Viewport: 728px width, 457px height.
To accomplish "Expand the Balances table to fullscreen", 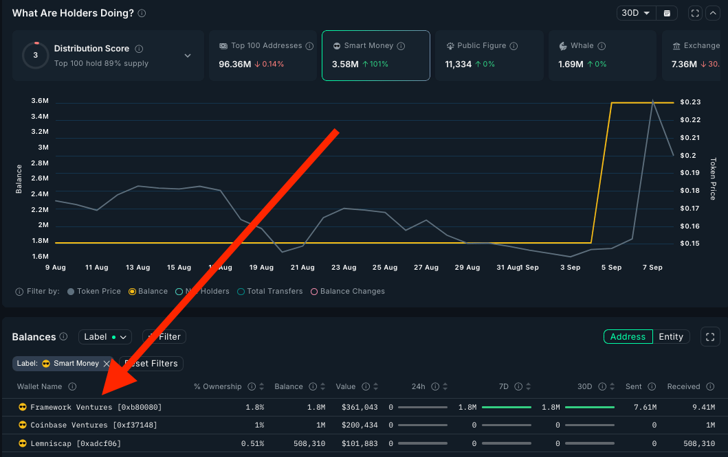I will click(x=709, y=337).
